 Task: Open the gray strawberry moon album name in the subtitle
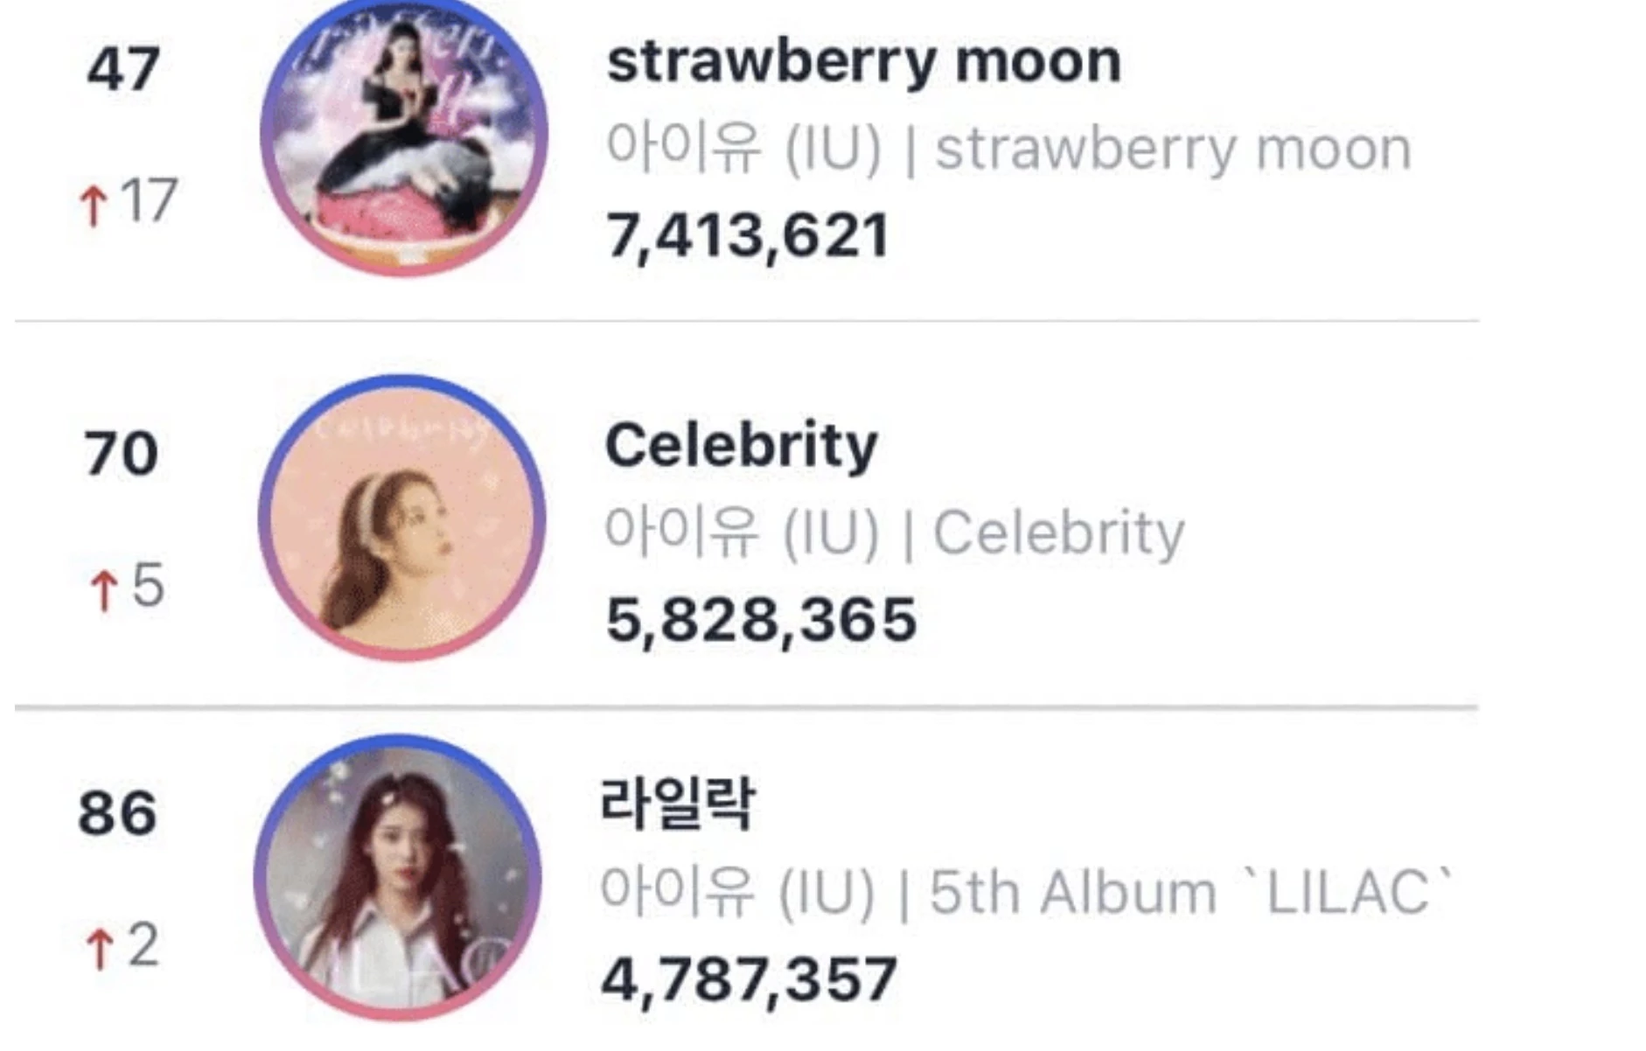pyautogui.click(x=1174, y=150)
